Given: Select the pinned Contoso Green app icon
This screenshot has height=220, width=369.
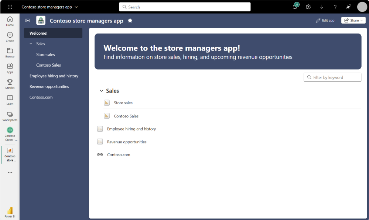Looking at the screenshot, I should click(10, 131).
